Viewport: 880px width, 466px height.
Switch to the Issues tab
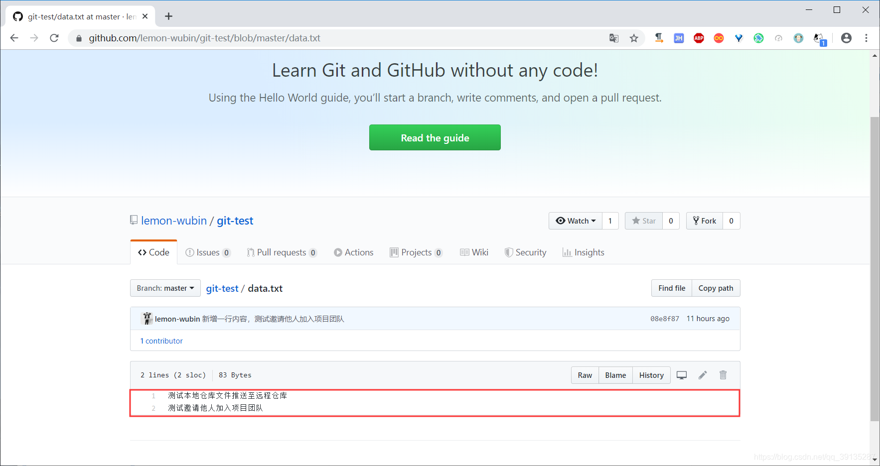pyautogui.click(x=208, y=252)
